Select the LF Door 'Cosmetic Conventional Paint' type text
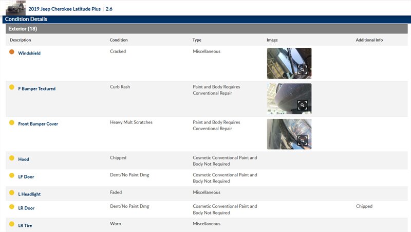The width and height of the screenshot is (411, 232). coord(225,178)
